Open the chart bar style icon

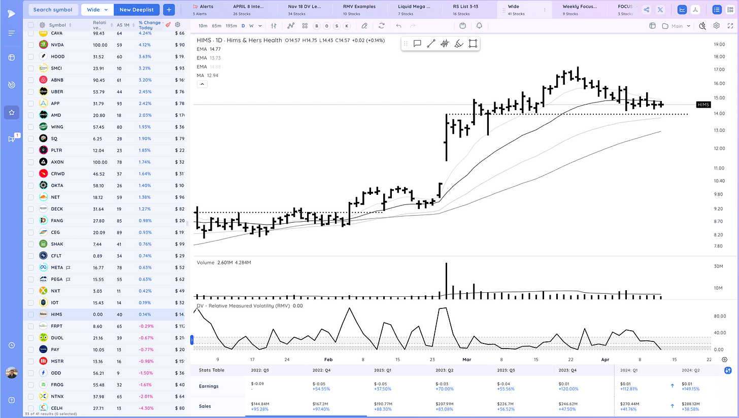[274, 26]
